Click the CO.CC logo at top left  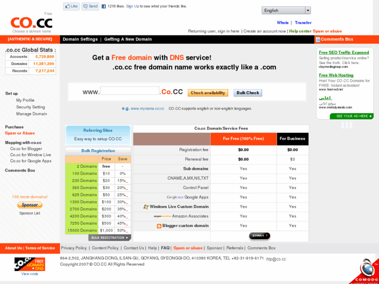click(x=31, y=23)
